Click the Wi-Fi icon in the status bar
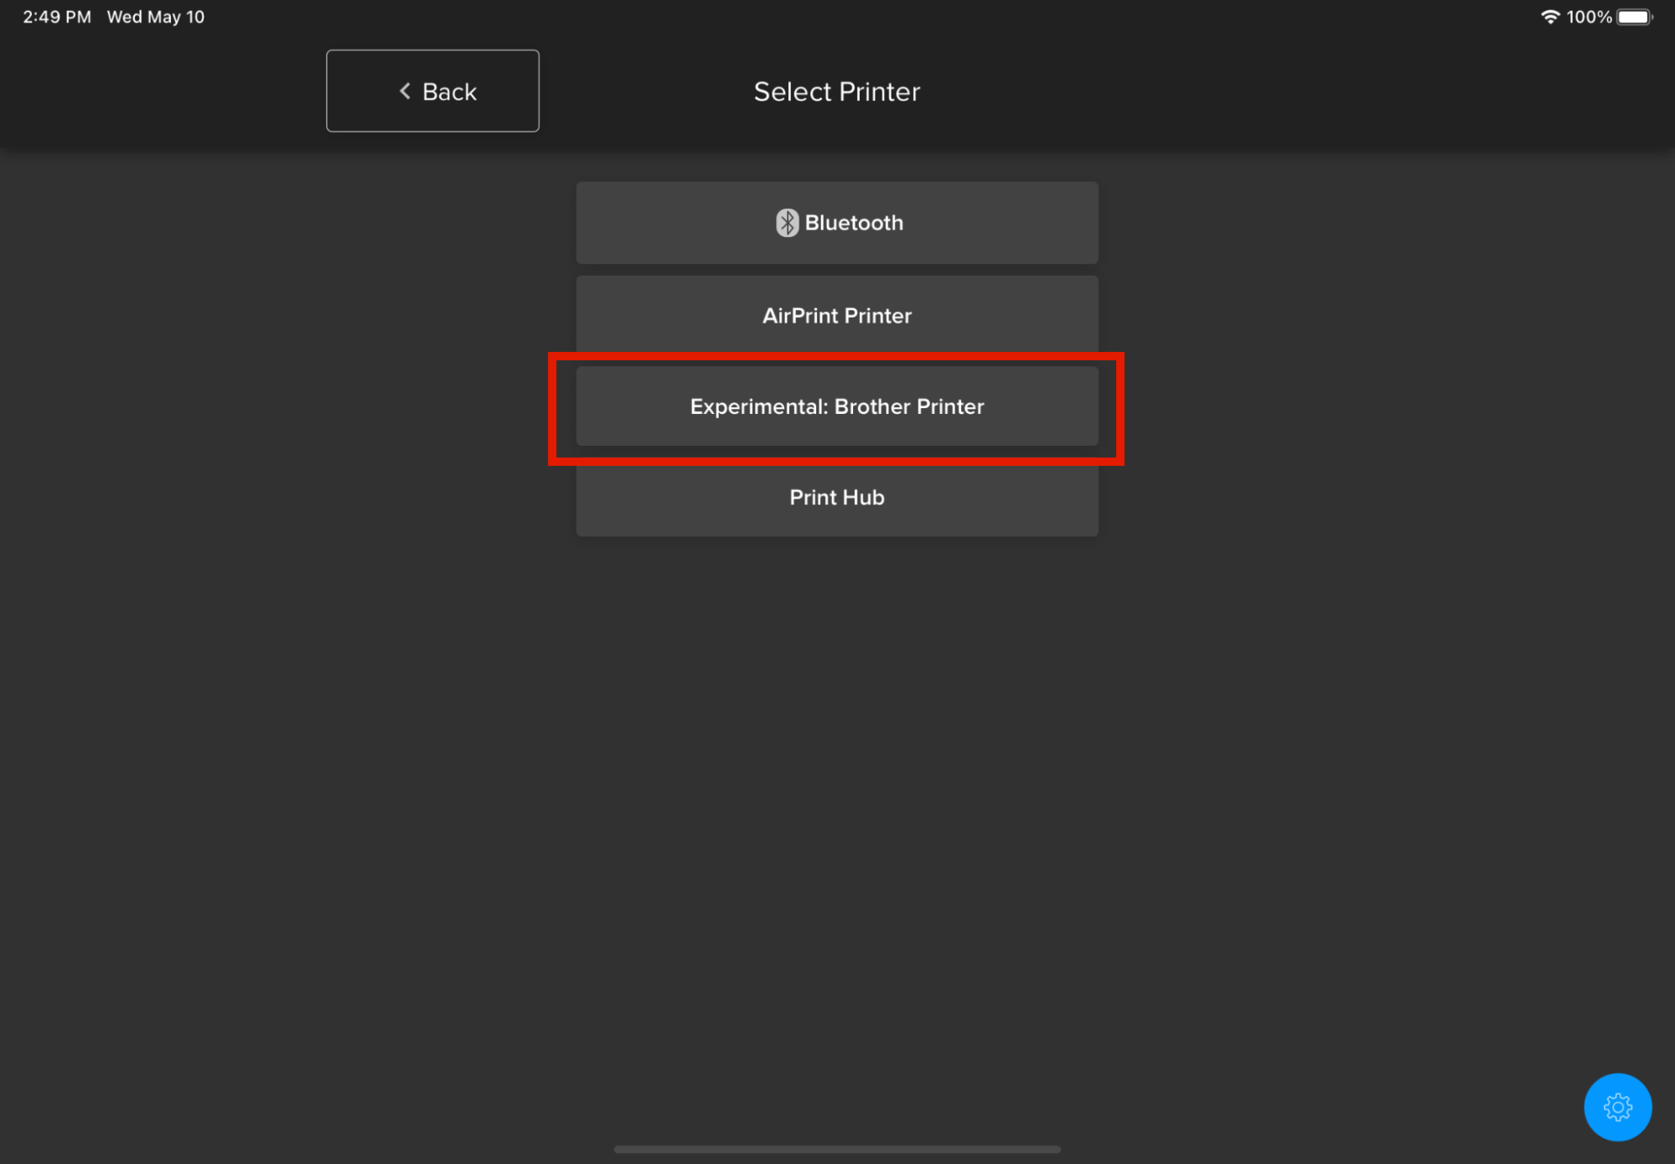Image resolution: width=1675 pixels, height=1164 pixels. [1552, 15]
